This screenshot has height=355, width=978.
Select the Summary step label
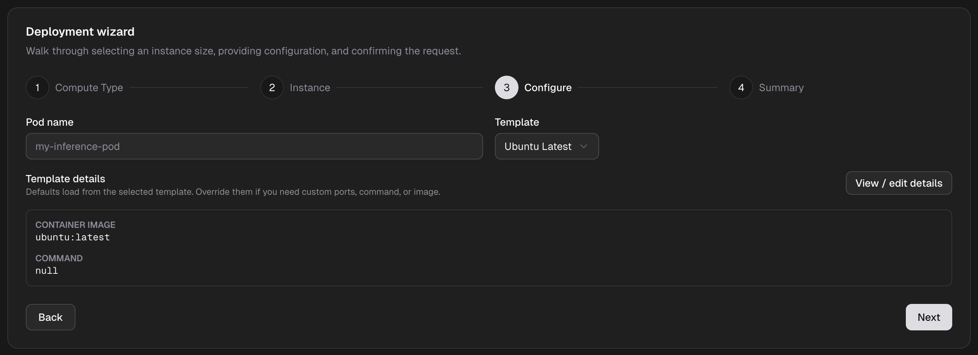pyautogui.click(x=781, y=87)
